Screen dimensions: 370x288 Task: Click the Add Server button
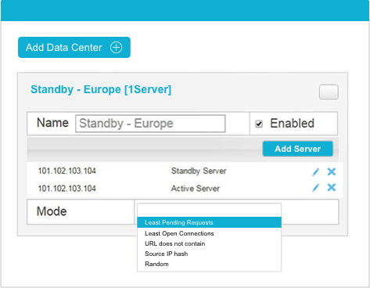point(297,149)
